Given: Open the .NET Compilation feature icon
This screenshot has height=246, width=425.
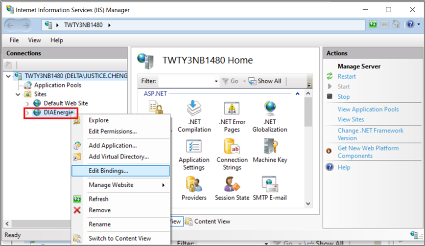Looking at the screenshot, I should tap(194, 117).
